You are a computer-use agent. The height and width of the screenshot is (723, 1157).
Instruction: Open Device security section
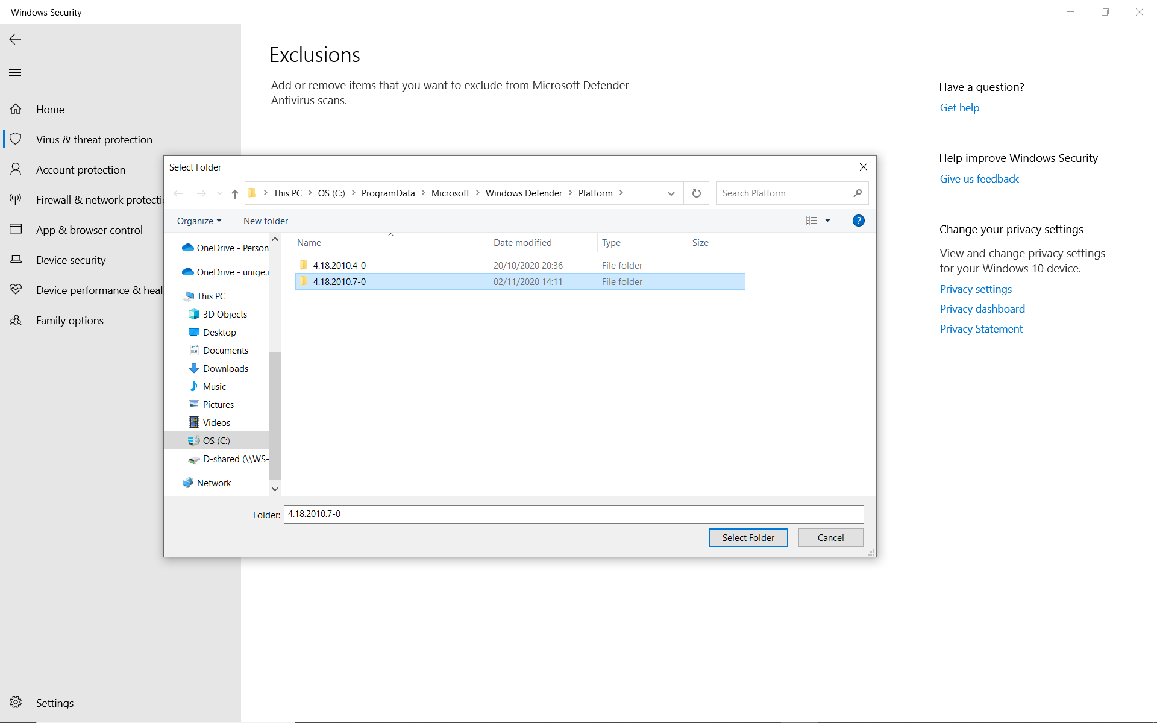[71, 260]
